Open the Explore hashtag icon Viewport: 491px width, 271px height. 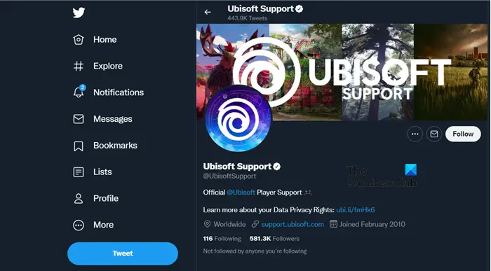[x=79, y=66]
